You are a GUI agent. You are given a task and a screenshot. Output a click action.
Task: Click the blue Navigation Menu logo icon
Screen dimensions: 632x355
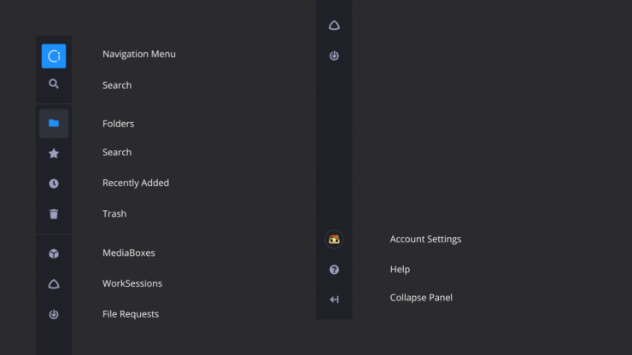coord(54,56)
